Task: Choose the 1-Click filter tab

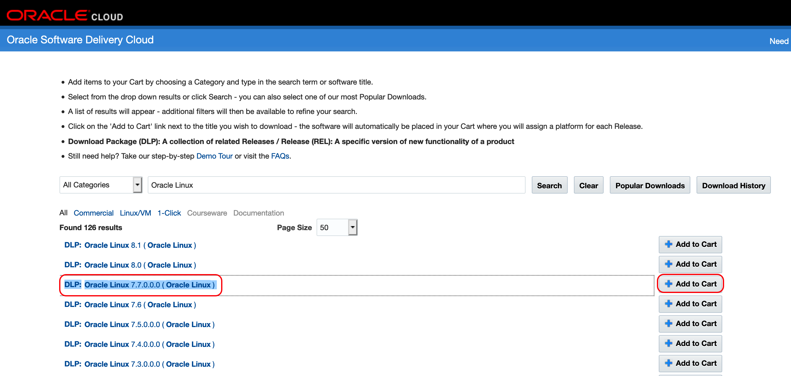Action: pyautogui.click(x=169, y=213)
